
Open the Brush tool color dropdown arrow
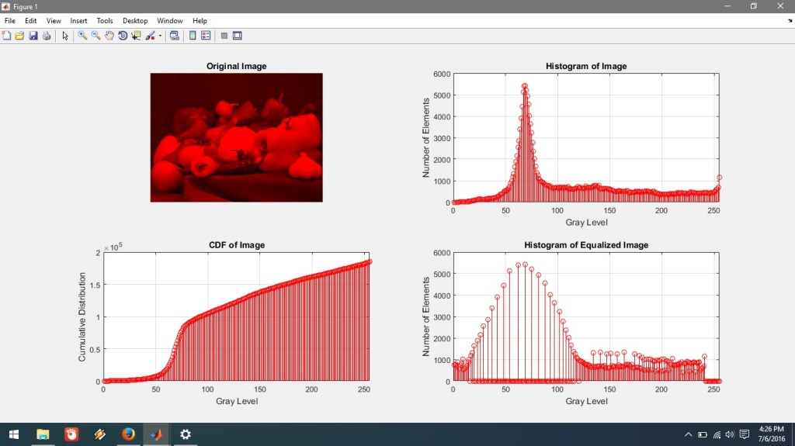[160, 36]
